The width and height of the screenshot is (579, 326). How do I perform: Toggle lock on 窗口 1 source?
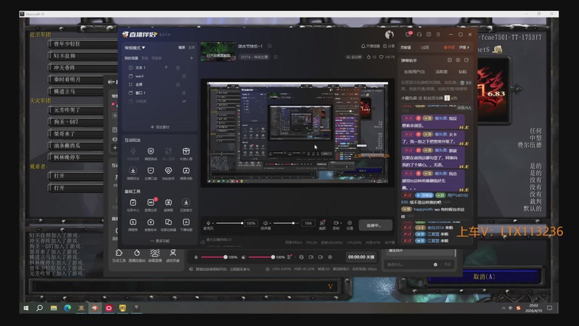(x=184, y=93)
